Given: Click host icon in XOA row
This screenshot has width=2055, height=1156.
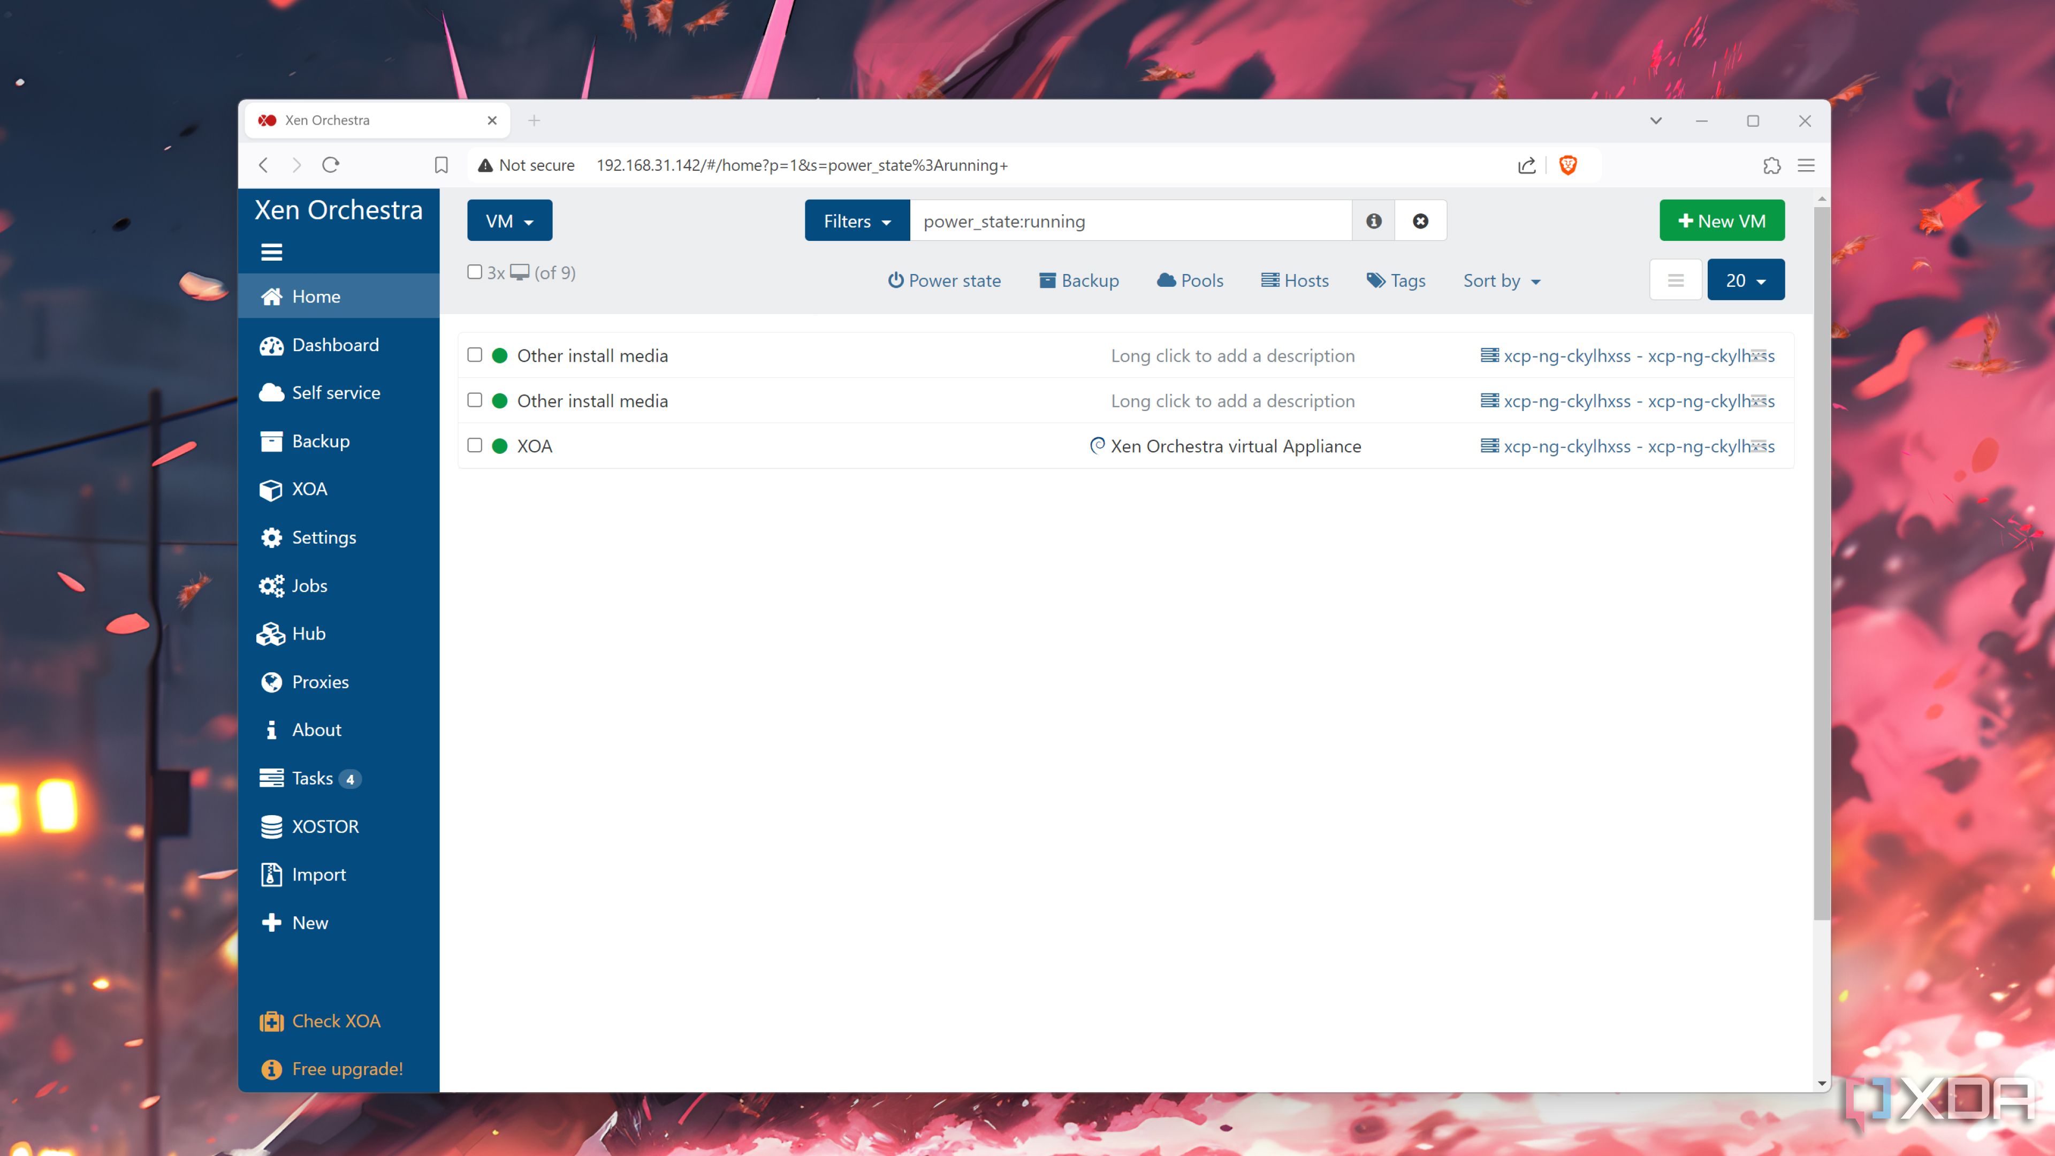Looking at the screenshot, I should [x=1489, y=445].
